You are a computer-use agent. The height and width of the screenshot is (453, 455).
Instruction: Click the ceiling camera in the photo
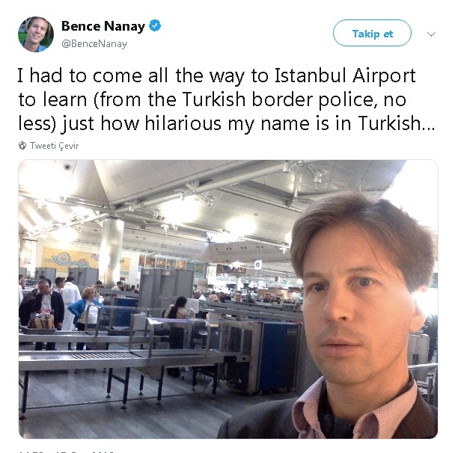tap(67, 167)
